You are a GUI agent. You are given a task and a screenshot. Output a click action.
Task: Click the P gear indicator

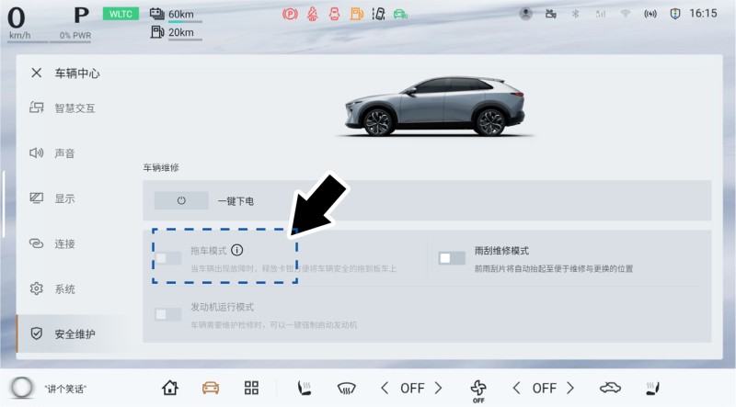81,16
